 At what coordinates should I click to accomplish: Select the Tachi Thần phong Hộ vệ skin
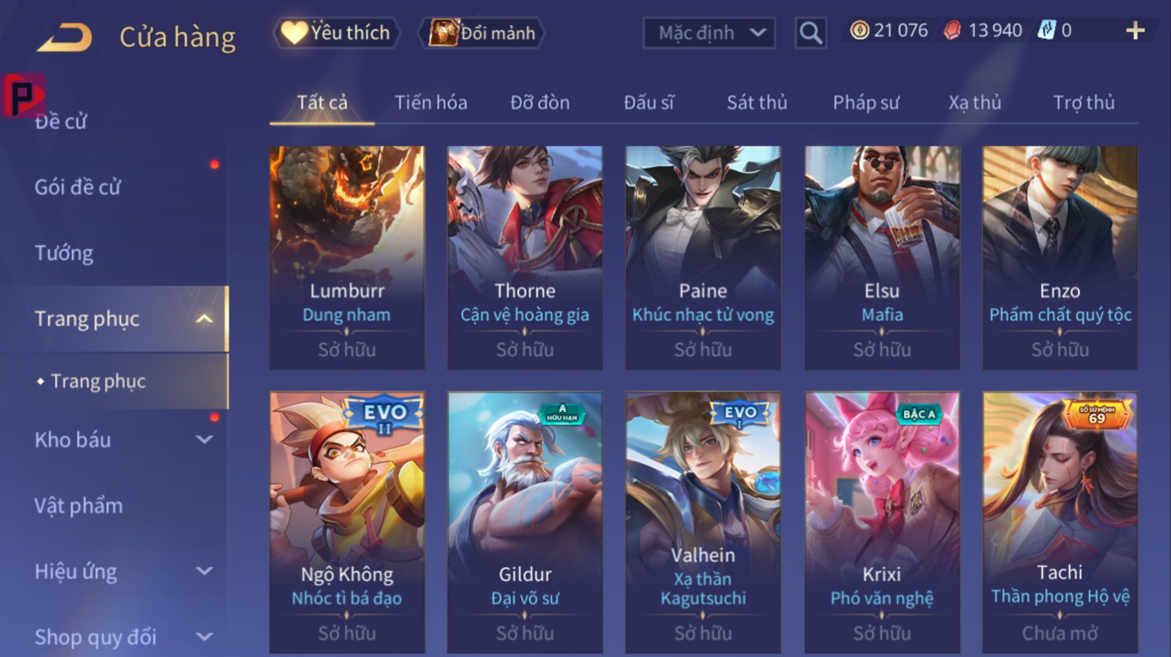pos(1060,523)
